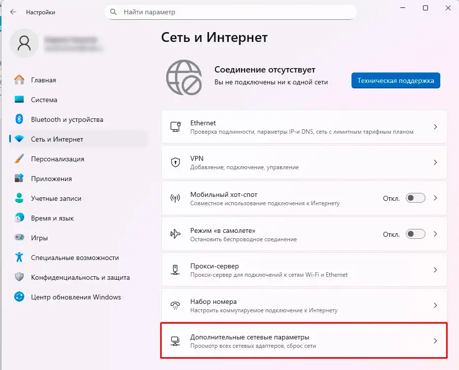
Task: Click the Техническая поддержка button
Action: 396,80
